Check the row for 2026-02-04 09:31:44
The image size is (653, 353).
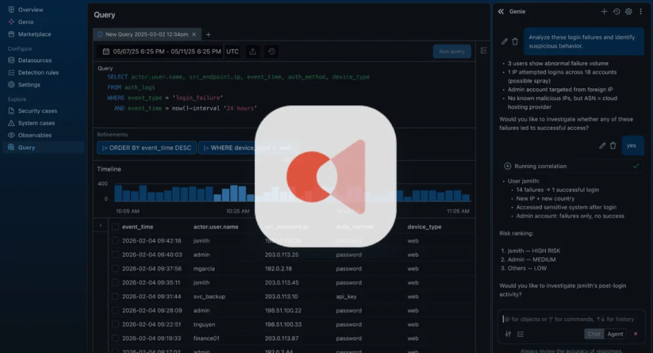click(115, 296)
